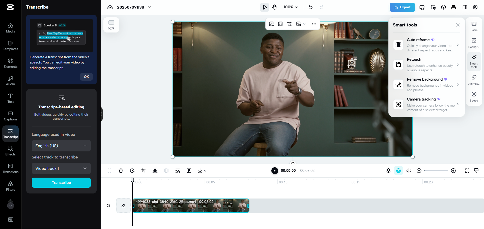
Task: Export the project
Action: click(402, 7)
